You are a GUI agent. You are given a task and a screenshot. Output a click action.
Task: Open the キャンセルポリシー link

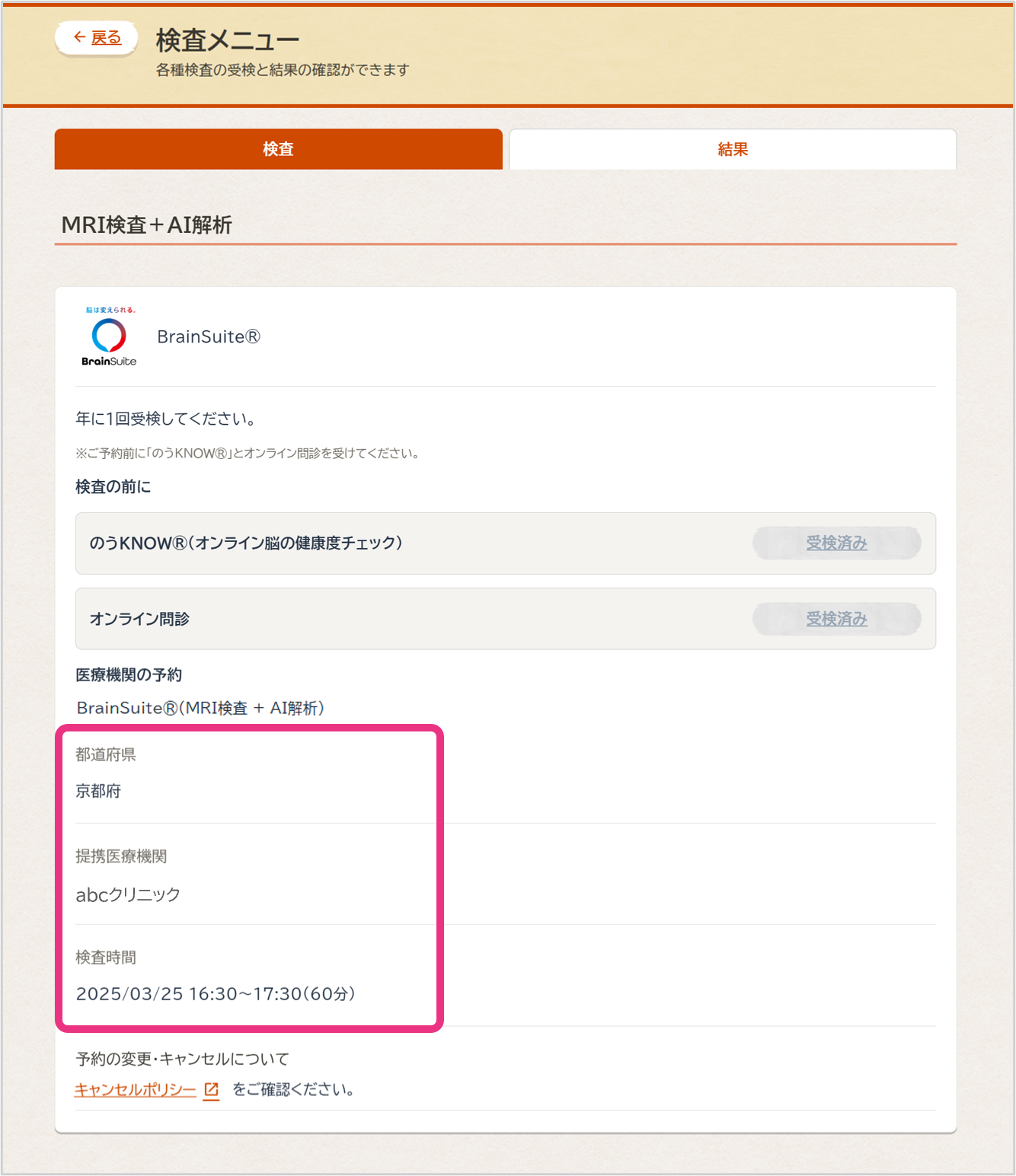(135, 1090)
